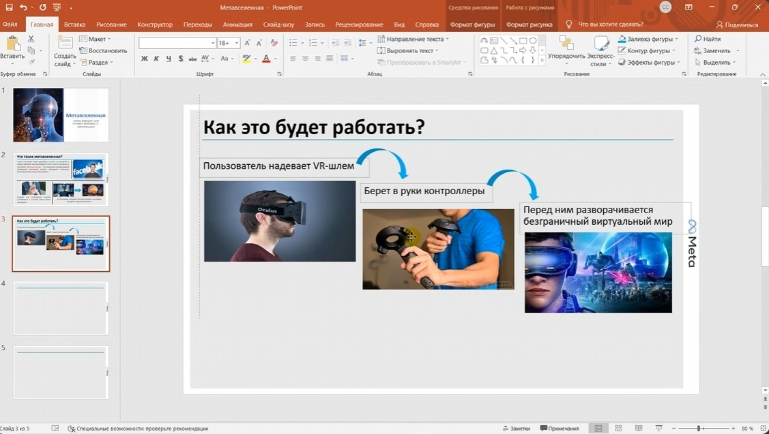Open the Направление текста dropdown
The height and width of the screenshot is (434, 769).
click(413, 39)
